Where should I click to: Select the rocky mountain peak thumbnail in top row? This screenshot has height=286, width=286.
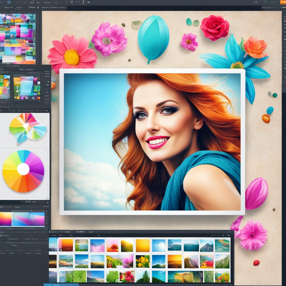point(206,246)
